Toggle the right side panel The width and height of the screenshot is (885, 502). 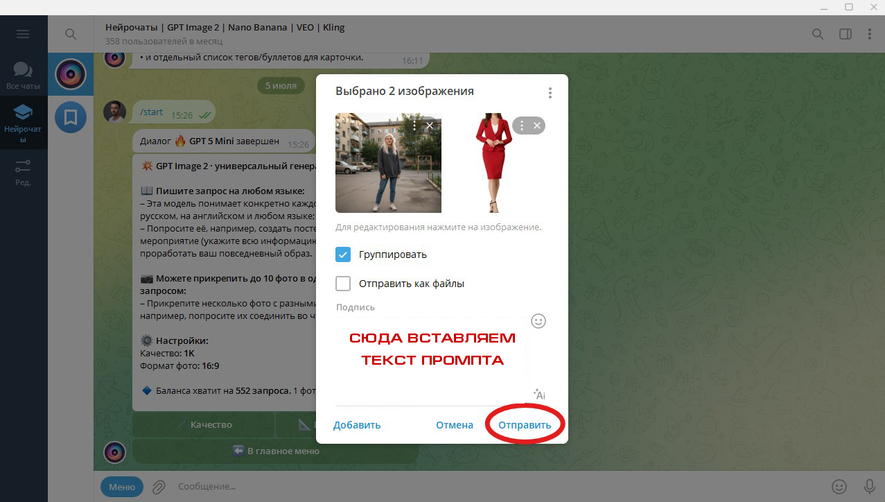pos(845,34)
